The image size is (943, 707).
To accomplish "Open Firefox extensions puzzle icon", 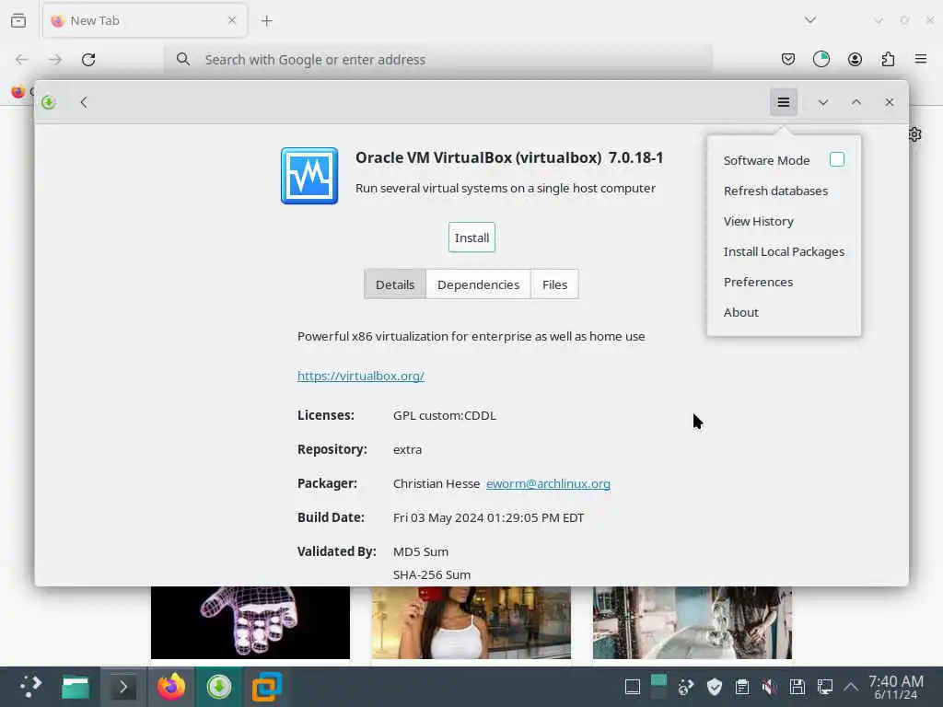I will click(x=888, y=59).
